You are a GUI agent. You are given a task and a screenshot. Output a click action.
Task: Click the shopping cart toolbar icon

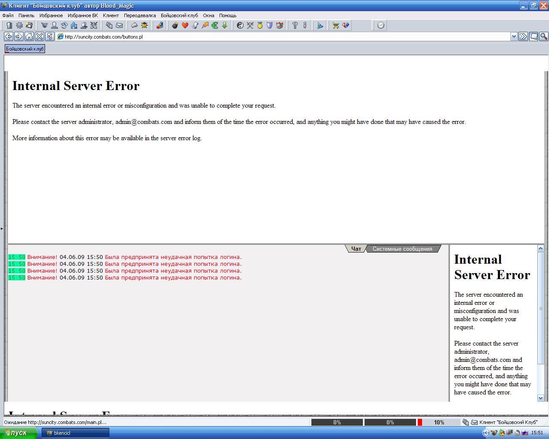pyautogui.click(x=335, y=25)
